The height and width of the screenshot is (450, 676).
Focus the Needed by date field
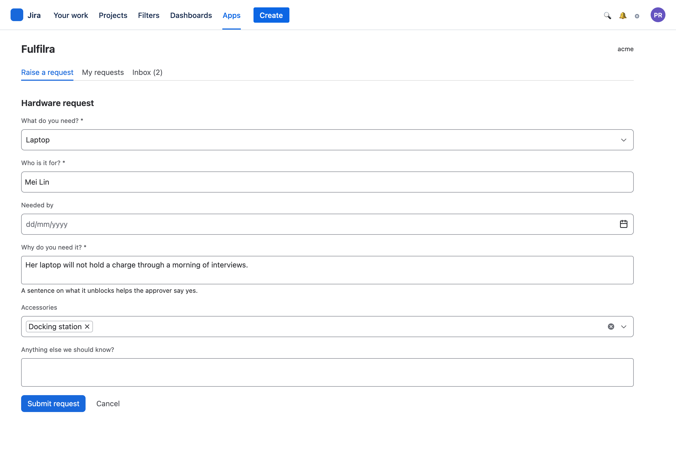coord(327,224)
